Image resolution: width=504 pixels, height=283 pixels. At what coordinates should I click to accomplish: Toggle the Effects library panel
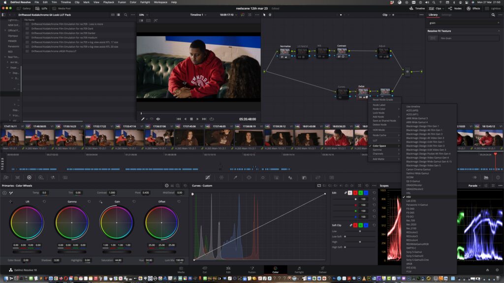[473, 8]
